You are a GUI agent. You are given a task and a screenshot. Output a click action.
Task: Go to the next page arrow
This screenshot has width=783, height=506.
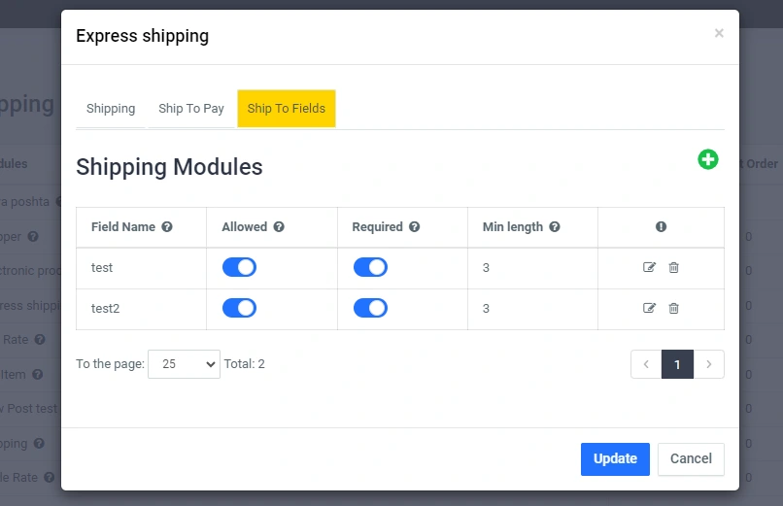(x=709, y=364)
